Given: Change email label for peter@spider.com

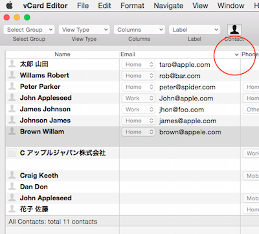Looking at the screenshot, I should pyautogui.click(x=138, y=87).
